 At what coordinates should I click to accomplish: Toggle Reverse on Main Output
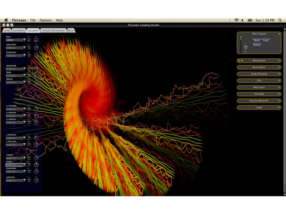click(x=257, y=45)
